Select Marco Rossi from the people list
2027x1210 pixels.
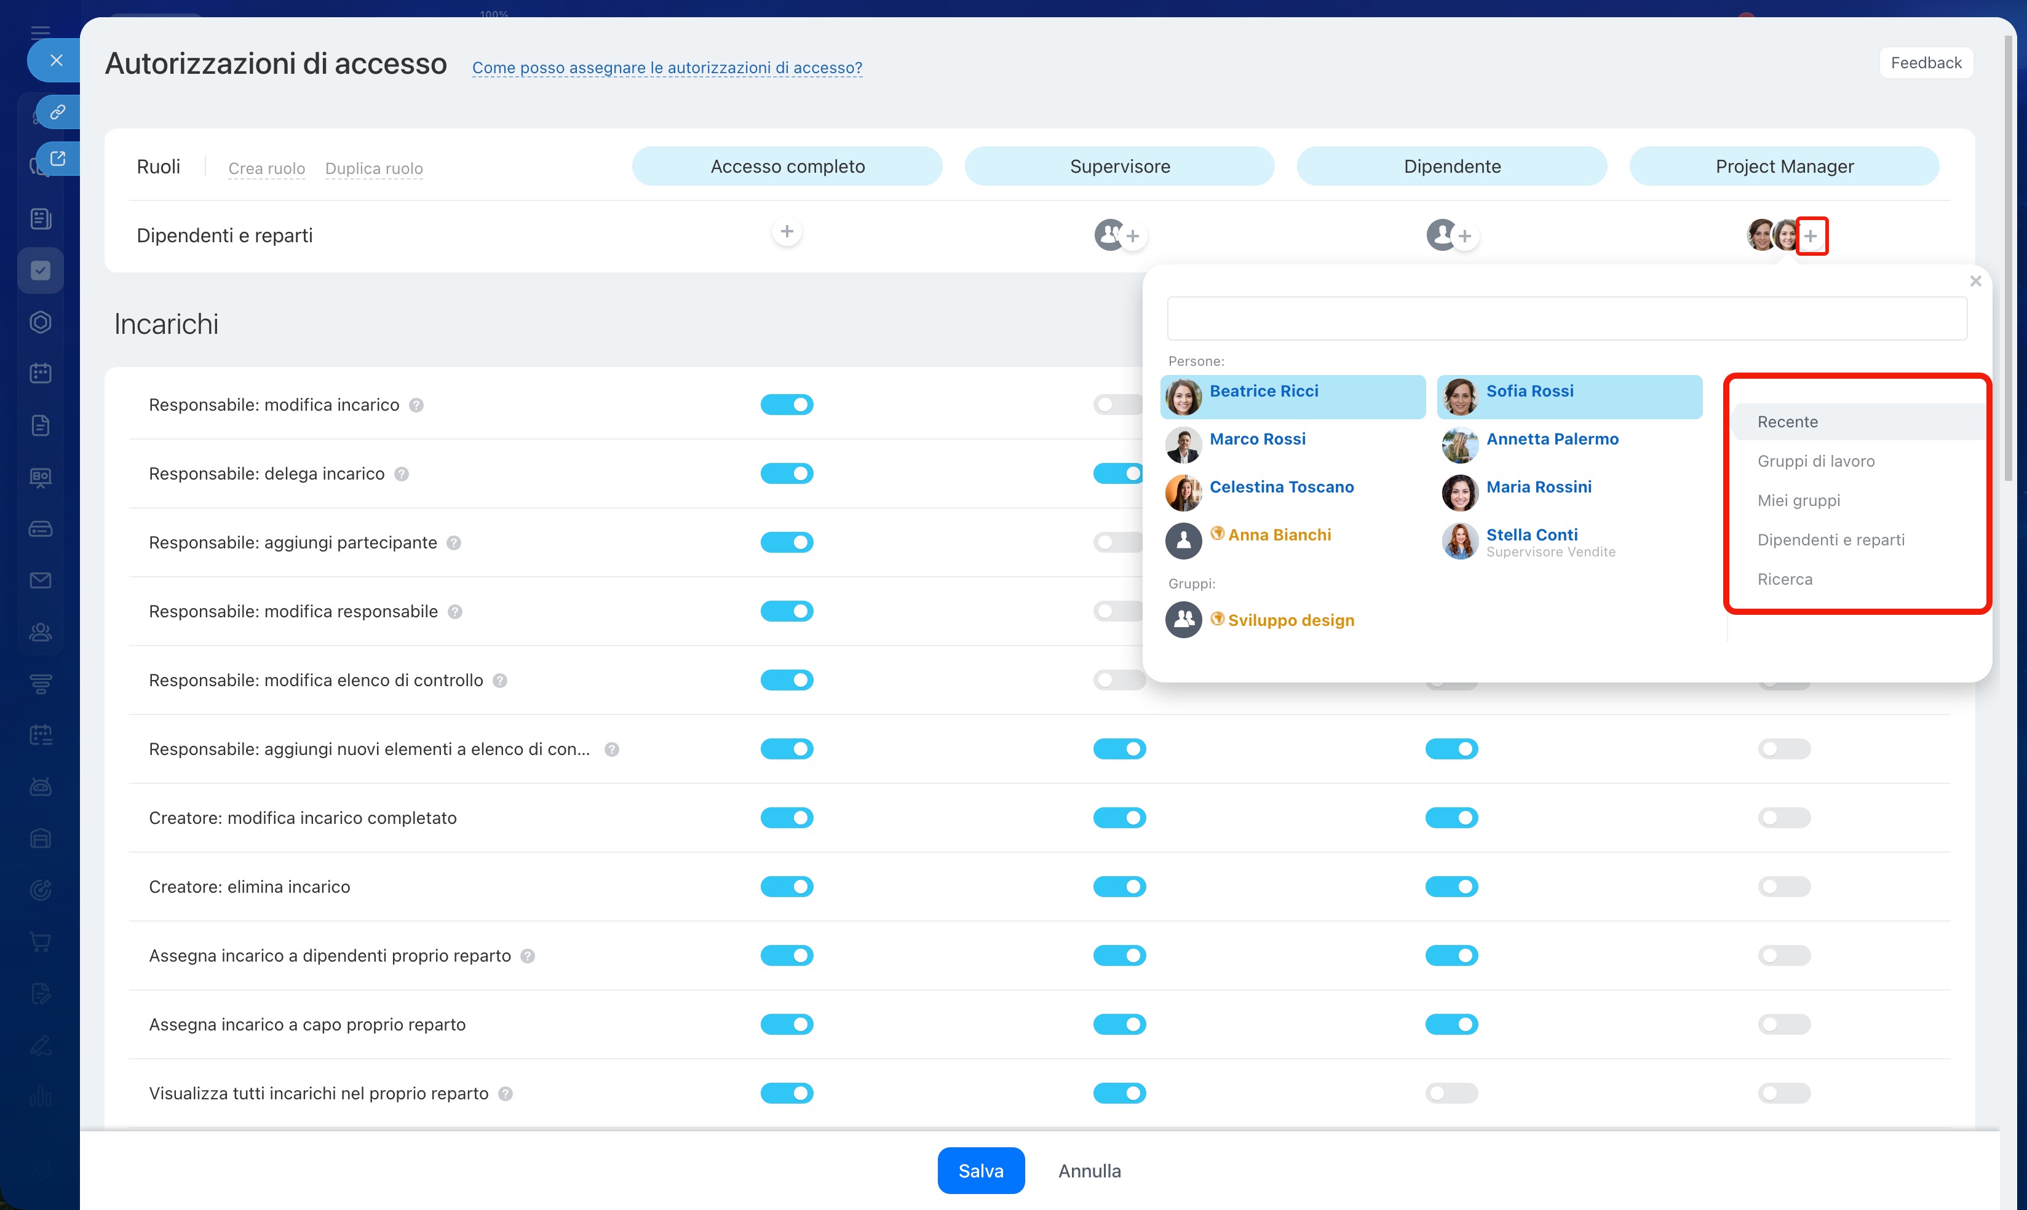click(1256, 440)
